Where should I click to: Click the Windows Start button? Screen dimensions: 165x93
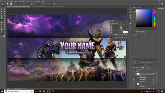point(2,91)
